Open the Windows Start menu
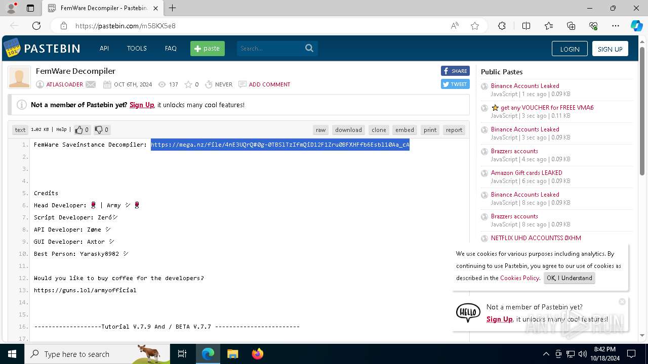 [12, 354]
